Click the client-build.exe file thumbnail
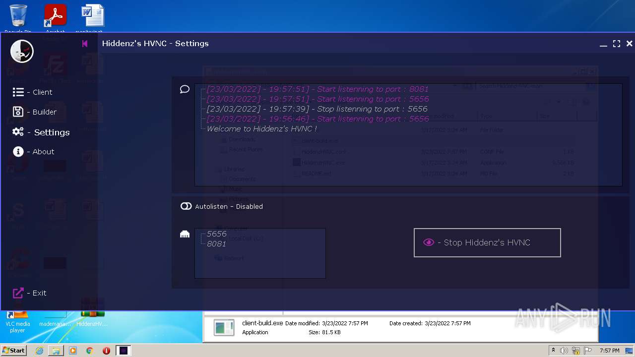This screenshot has height=357, width=635. [224, 328]
